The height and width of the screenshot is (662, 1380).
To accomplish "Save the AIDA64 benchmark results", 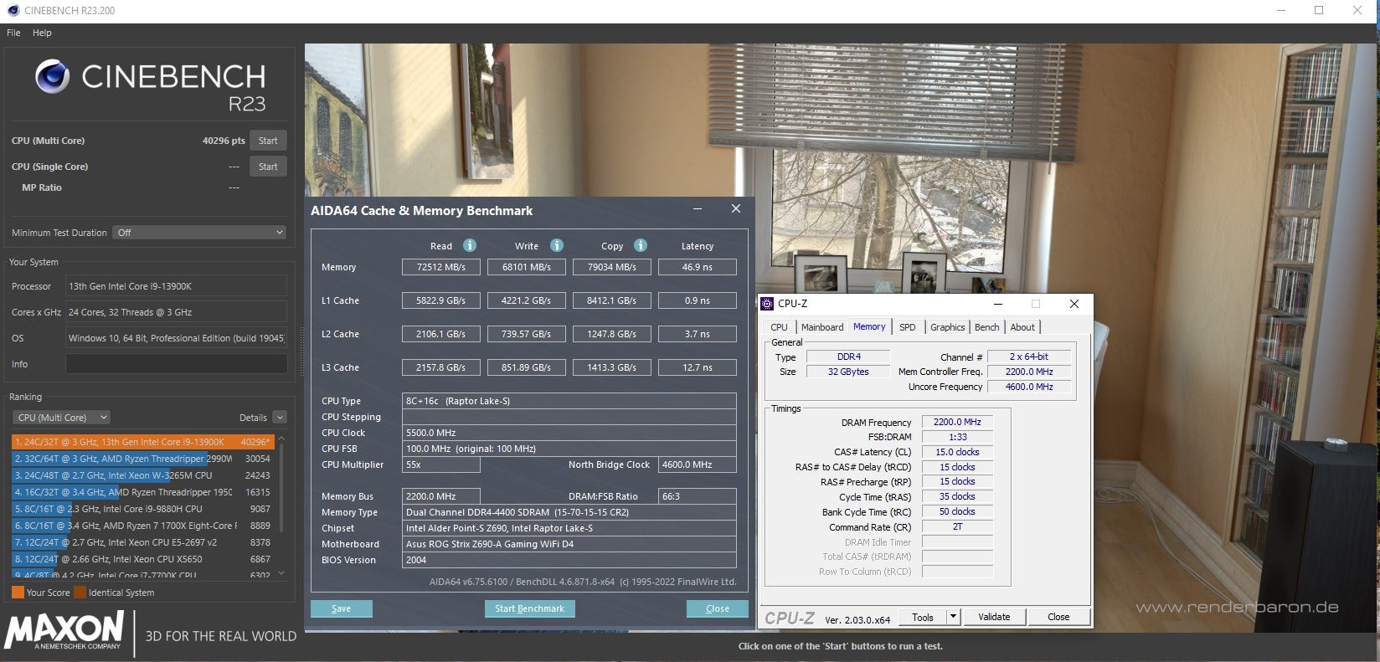I will pos(341,608).
